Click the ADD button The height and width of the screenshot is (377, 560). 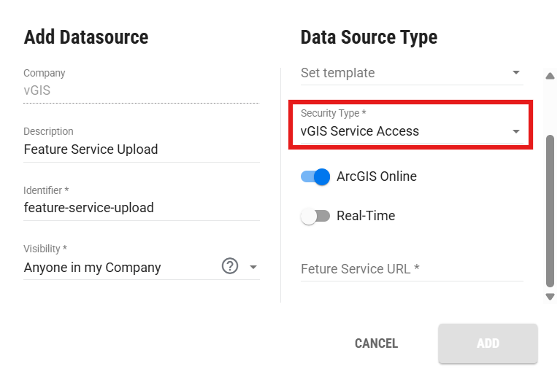[488, 343]
